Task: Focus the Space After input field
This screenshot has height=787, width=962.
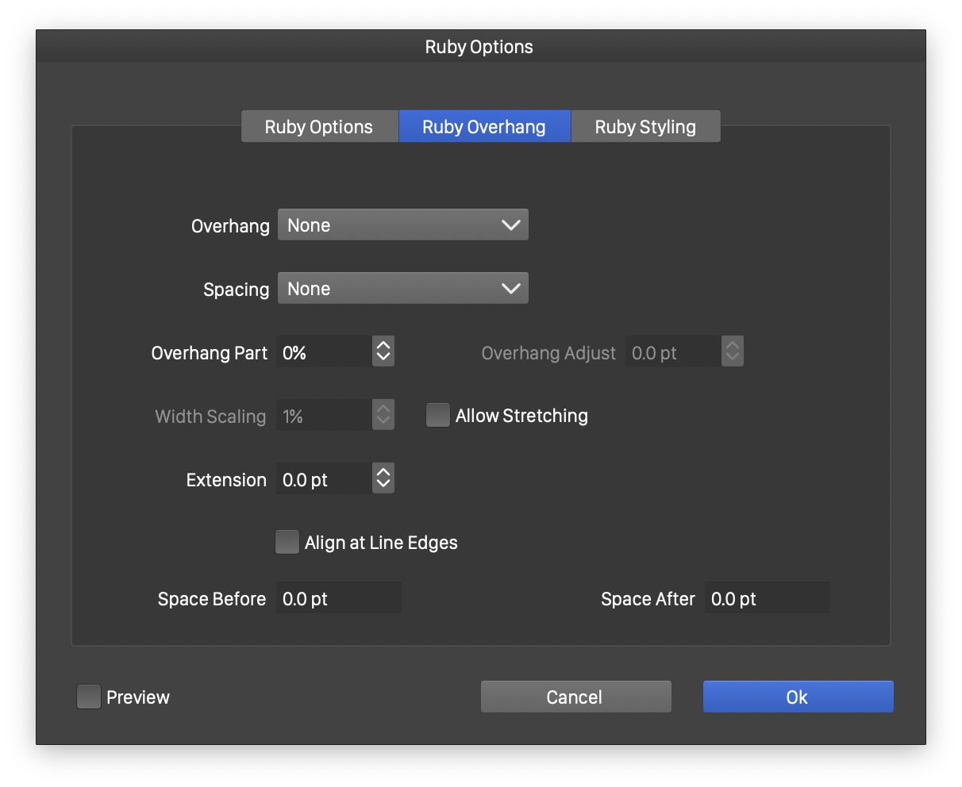Action: point(767,598)
